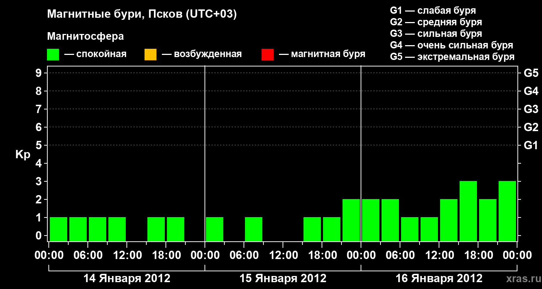Click the 12:00 tick label for 14 Января
The height and width of the screenshot is (289, 542).
click(x=127, y=255)
